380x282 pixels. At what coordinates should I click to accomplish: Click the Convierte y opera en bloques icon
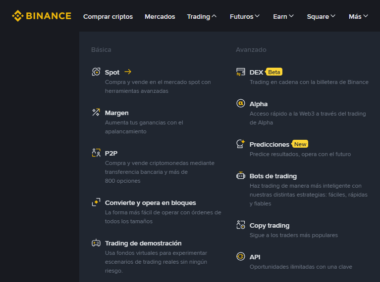coord(96,202)
